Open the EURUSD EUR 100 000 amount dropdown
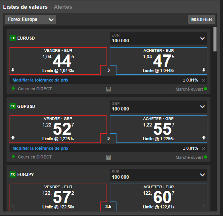This screenshot has height=216, width=223. (x=158, y=38)
